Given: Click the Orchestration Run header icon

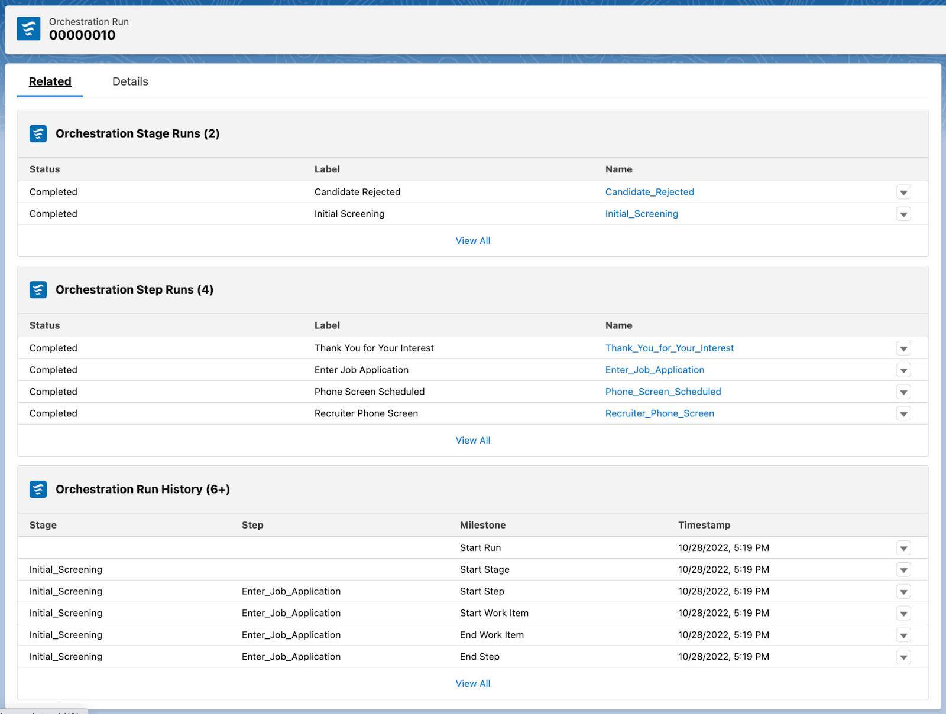Looking at the screenshot, I should 28,28.
